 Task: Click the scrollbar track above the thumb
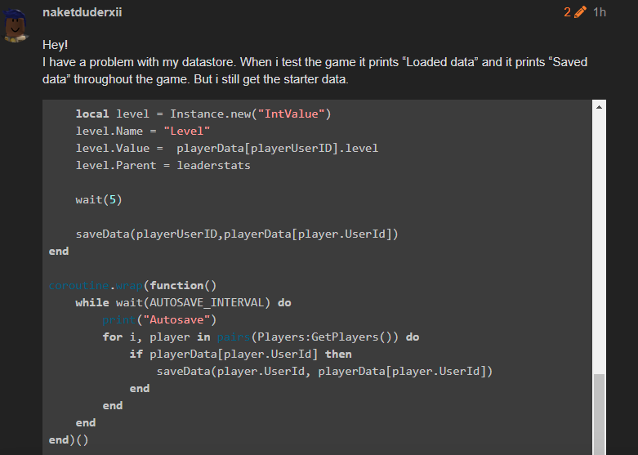click(600, 245)
